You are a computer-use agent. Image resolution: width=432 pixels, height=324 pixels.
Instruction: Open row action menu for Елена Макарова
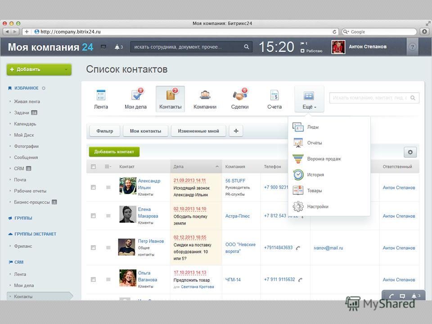click(108, 216)
